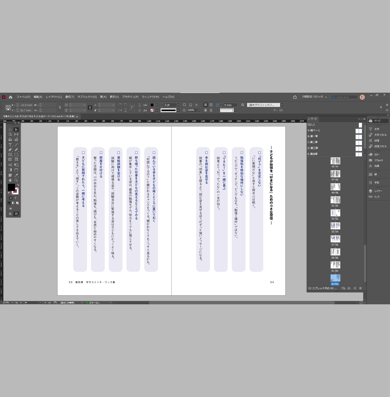Select the Zoom tool
Screen dimensions: 390x397
coord(16,180)
